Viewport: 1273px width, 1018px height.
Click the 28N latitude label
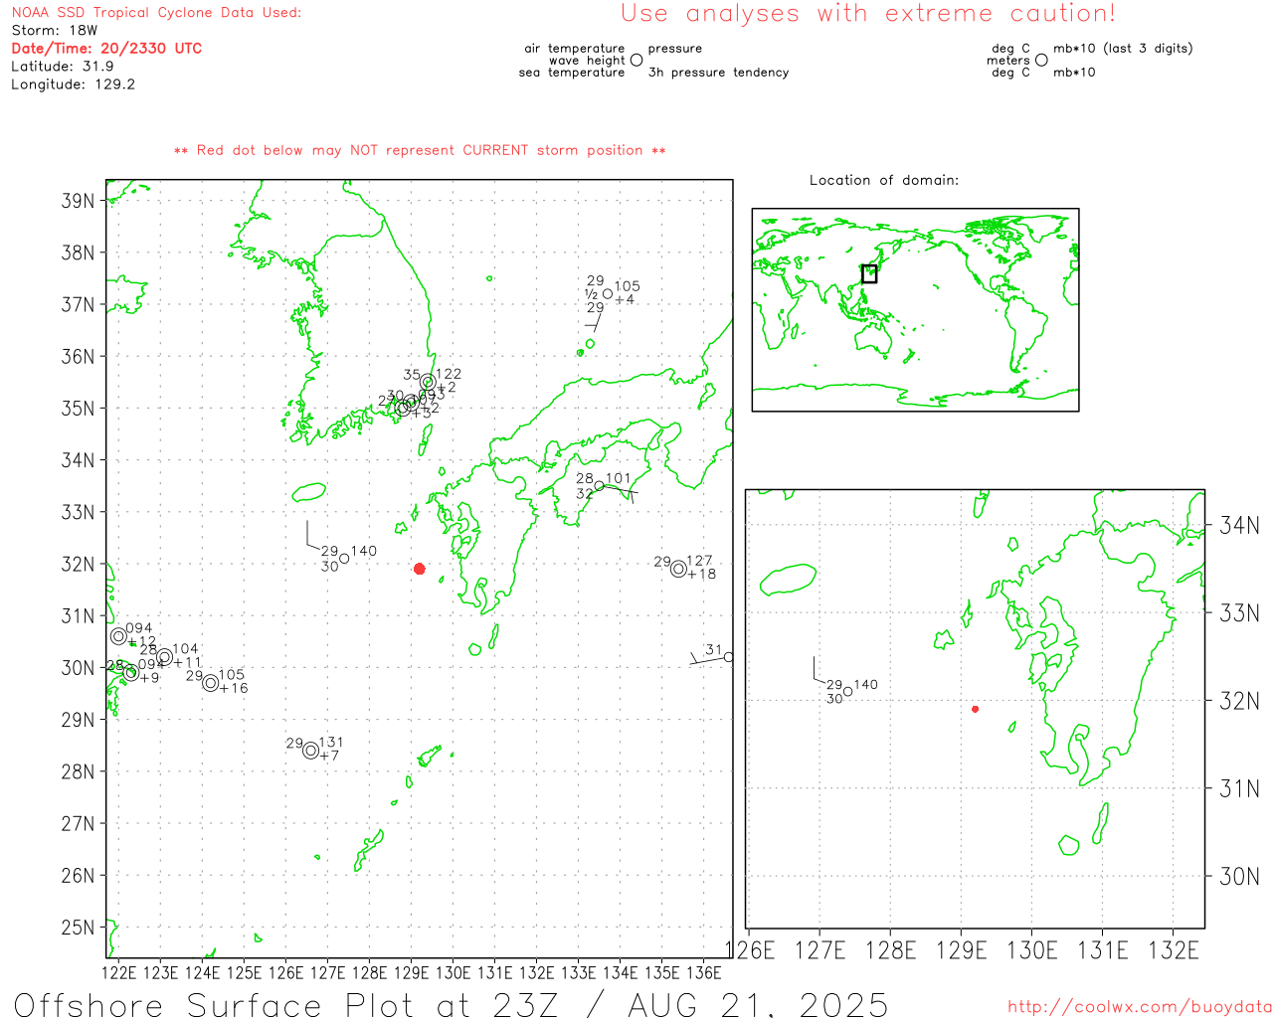78,771
